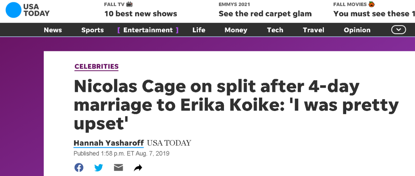Go to the Life section
415x176 pixels.
click(199, 30)
